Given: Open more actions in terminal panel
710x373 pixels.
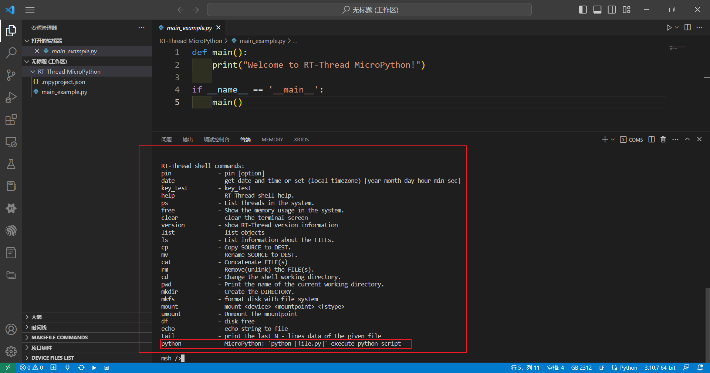Looking at the screenshot, I should (675, 139).
